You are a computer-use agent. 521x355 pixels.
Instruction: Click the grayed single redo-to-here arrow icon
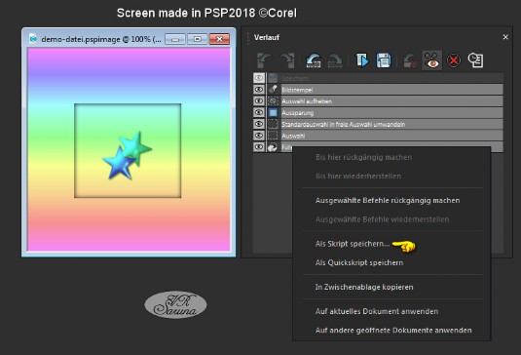pos(287,60)
